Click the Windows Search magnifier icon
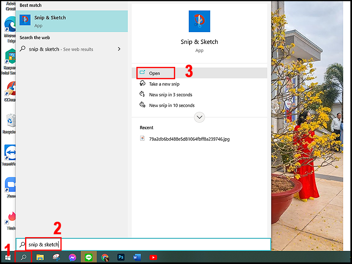This screenshot has height=264, width=352. 23,257
